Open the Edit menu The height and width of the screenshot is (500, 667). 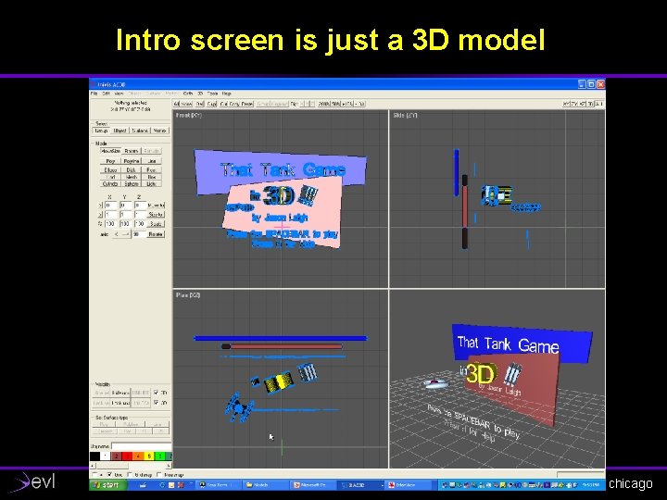[x=106, y=94]
